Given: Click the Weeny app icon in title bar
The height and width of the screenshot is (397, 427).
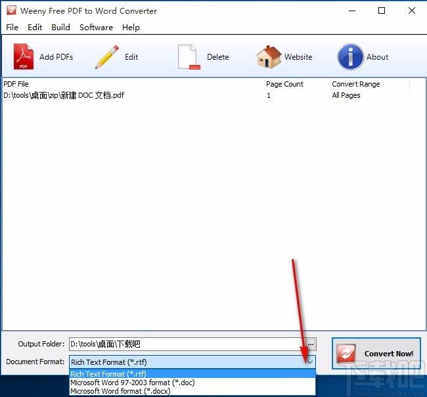Looking at the screenshot, I should (11, 10).
